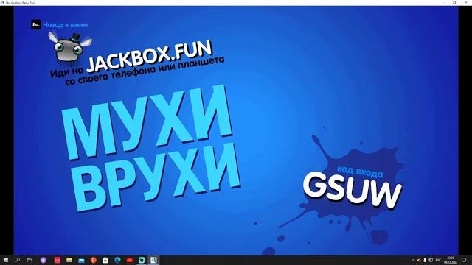The height and width of the screenshot is (265, 472).
Task: Select the Jackbox Party Pack taskbar icon
Action: tap(153, 260)
